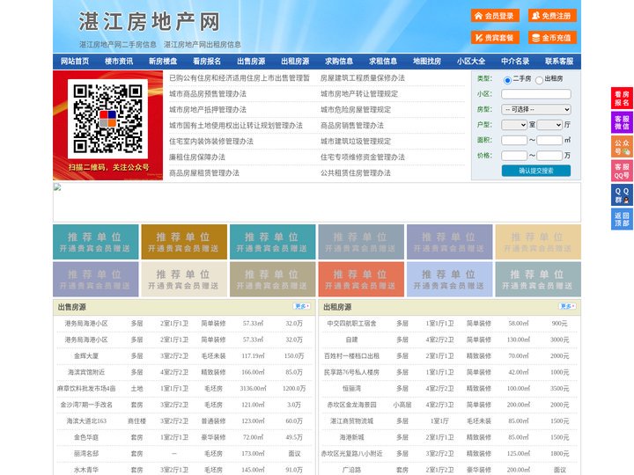Click the QR code image
Image resolution: width=634 pixels, height=475 pixels.
[107, 119]
